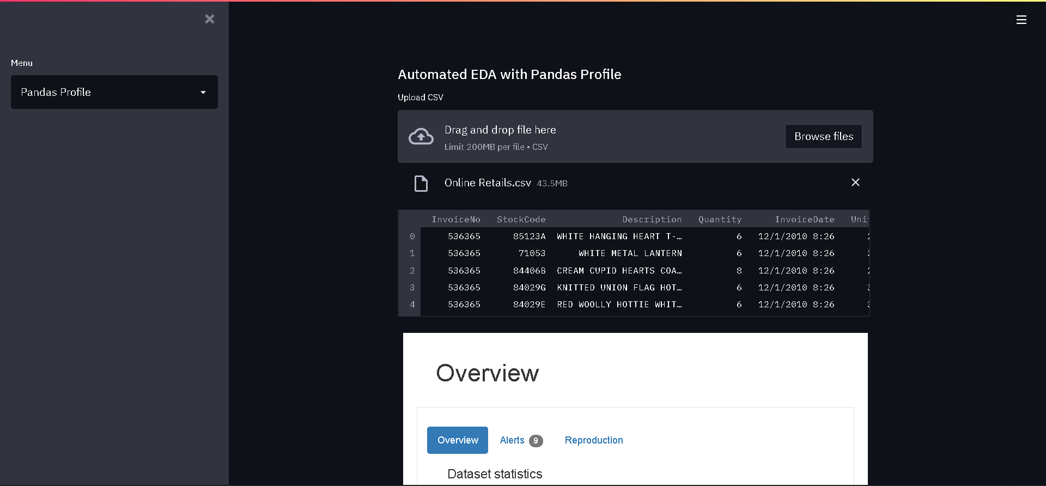This screenshot has width=1046, height=486.
Task: Click the InvoiceNo column header
Action: [456, 220]
